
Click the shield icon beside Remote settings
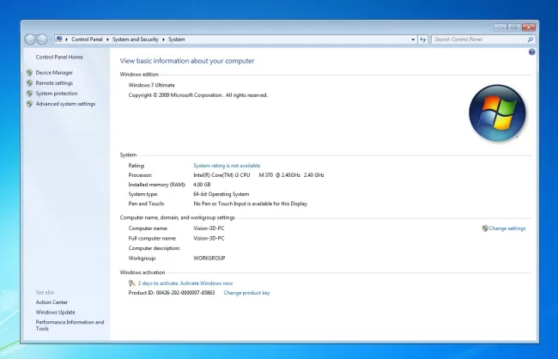click(29, 83)
